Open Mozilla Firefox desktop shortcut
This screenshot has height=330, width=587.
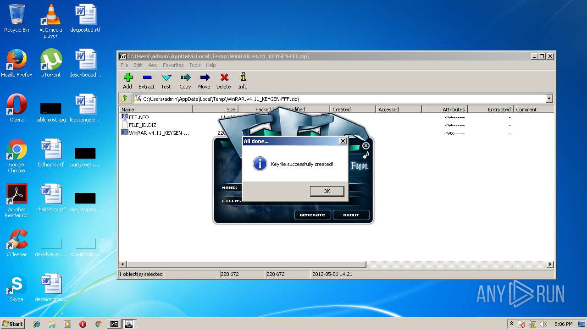pos(17,63)
